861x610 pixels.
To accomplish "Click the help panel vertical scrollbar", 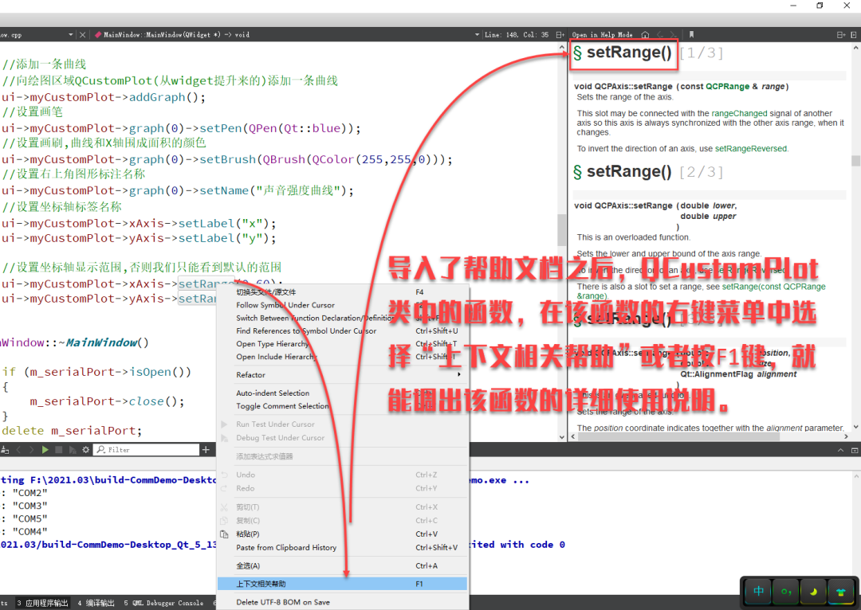I will click(x=855, y=159).
